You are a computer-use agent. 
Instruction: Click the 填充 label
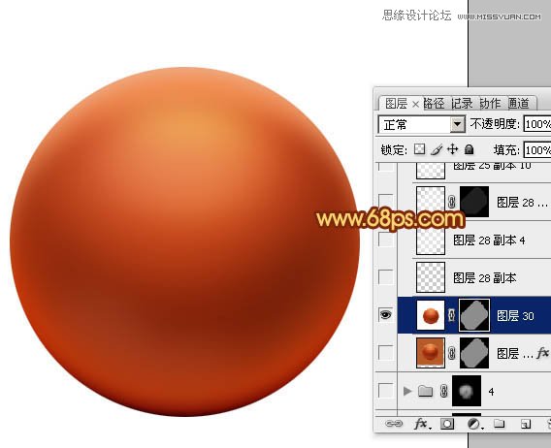pyautogui.click(x=506, y=150)
